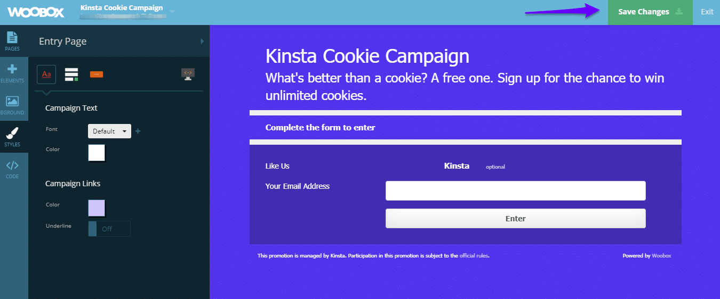720x299 pixels.
Task: Open the Kinsta Cookie Campaign dropdown
Action: tap(172, 11)
